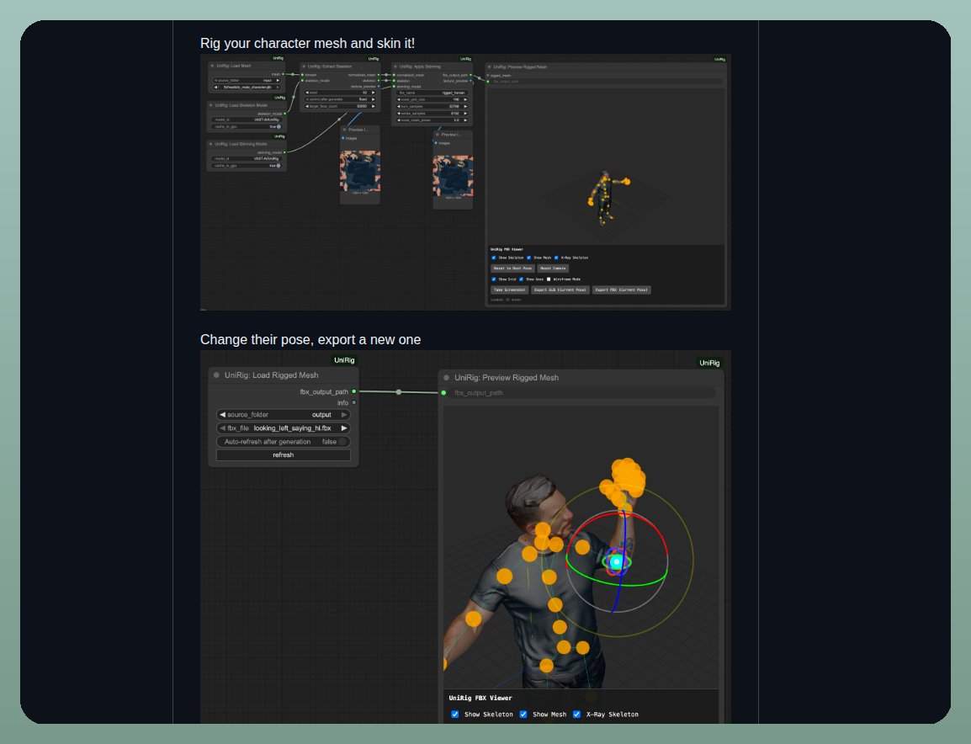Click the green fbx_output_path output connector

point(354,391)
